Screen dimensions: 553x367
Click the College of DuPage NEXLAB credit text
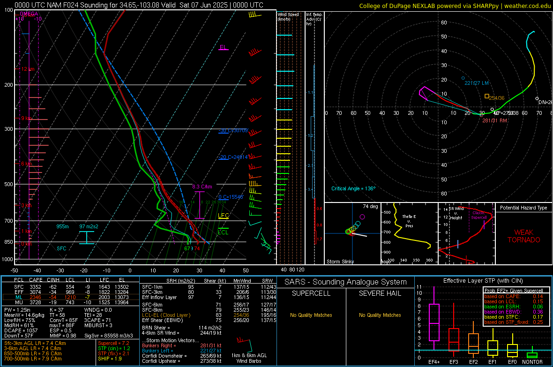click(455, 6)
